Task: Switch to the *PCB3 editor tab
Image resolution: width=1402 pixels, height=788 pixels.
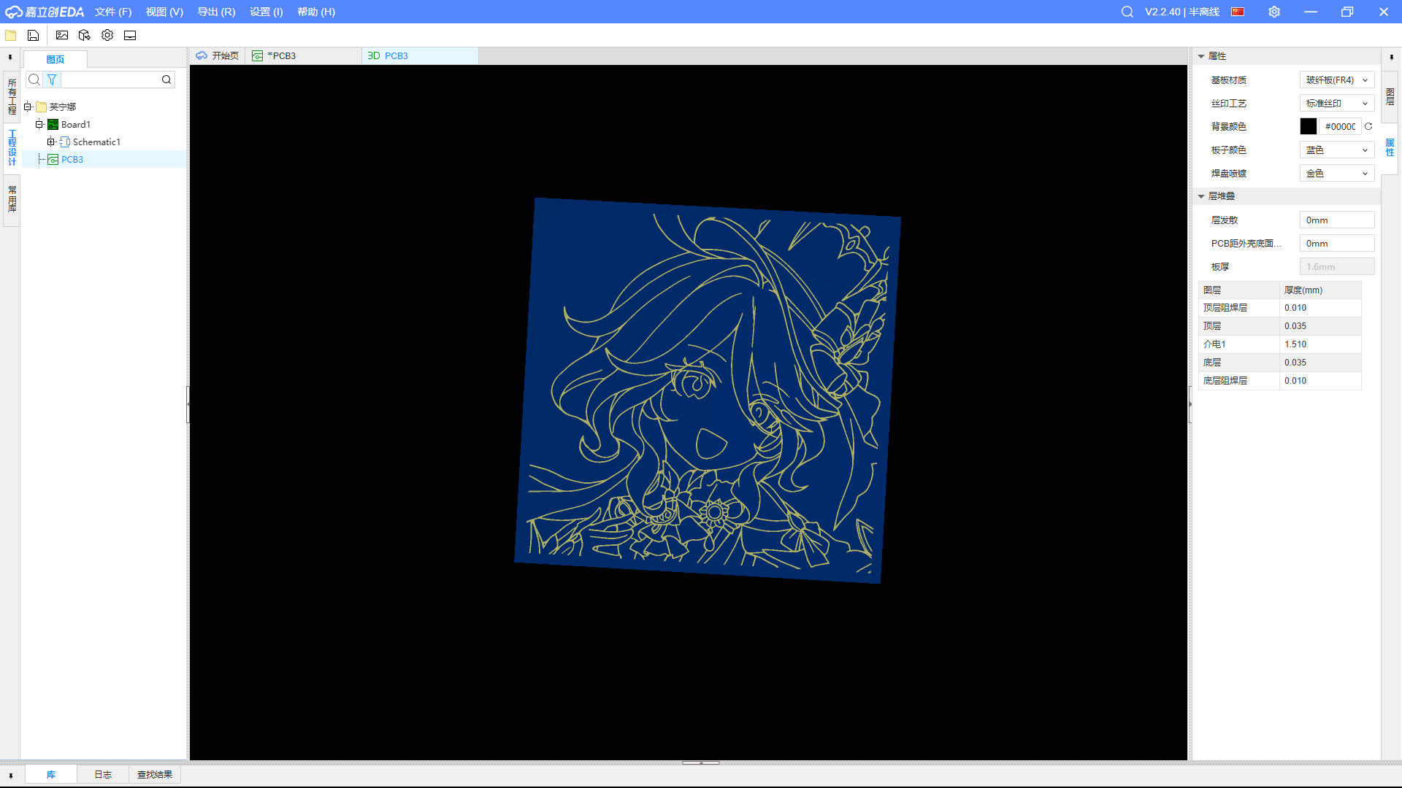Action: point(282,55)
